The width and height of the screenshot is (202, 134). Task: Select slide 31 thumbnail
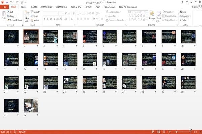coord(11,105)
